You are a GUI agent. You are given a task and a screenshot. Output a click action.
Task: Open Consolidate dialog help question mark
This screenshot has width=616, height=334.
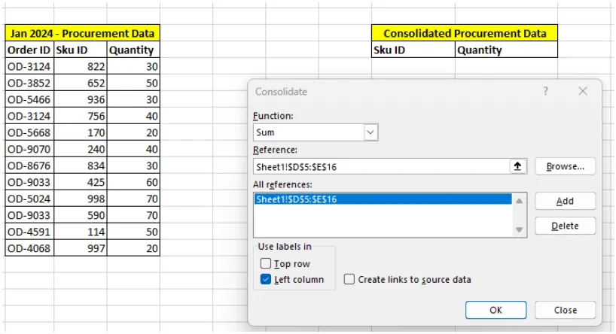(x=545, y=92)
